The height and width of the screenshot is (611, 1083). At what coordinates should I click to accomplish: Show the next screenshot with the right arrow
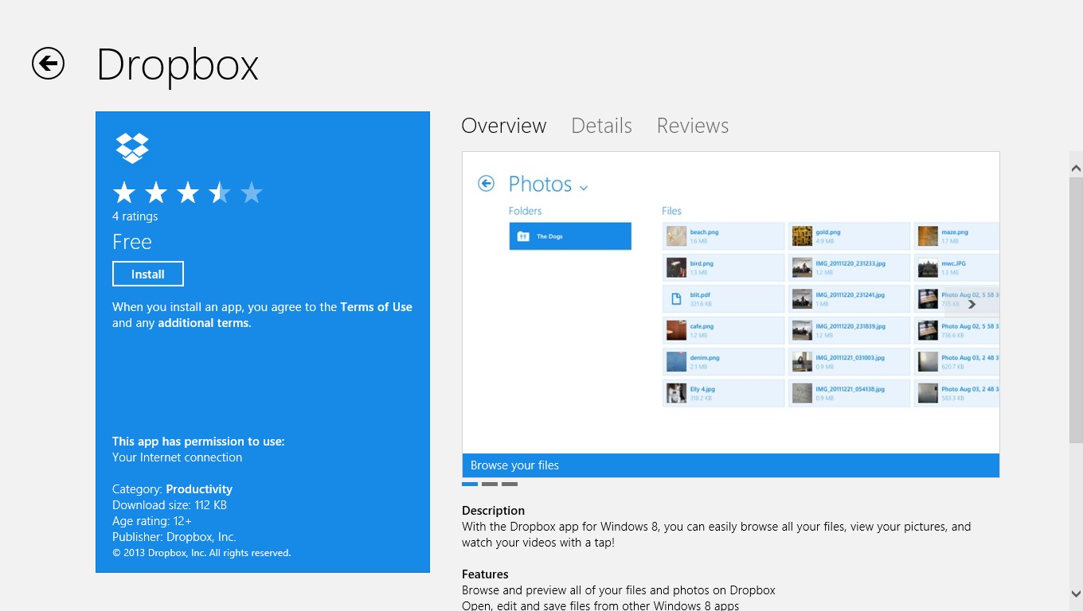pyautogui.click(x=972, y=304)
